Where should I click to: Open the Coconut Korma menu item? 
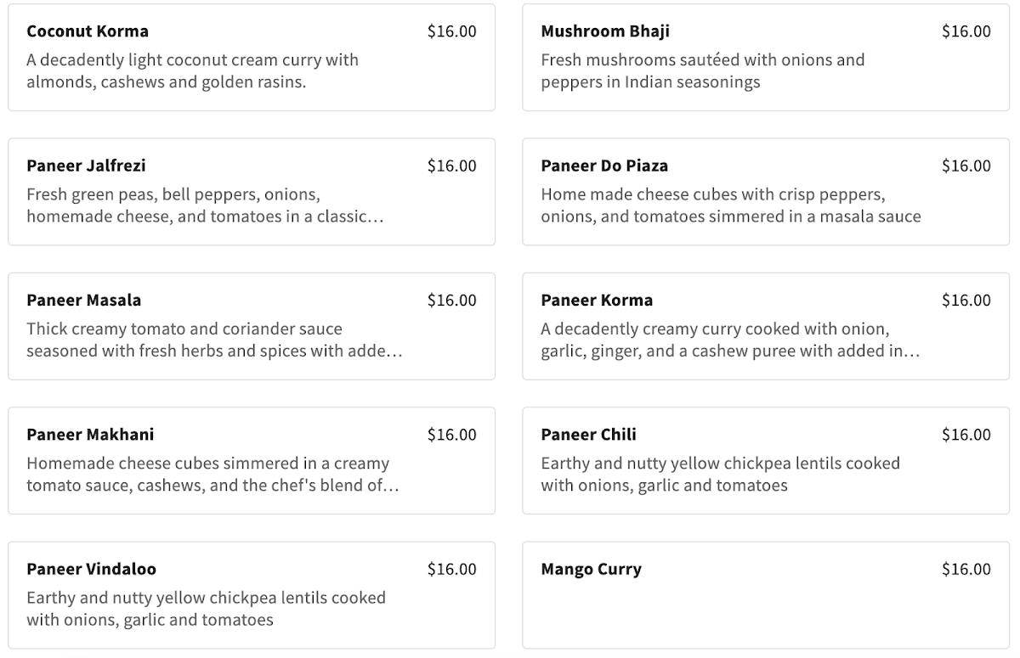[251, 57]
